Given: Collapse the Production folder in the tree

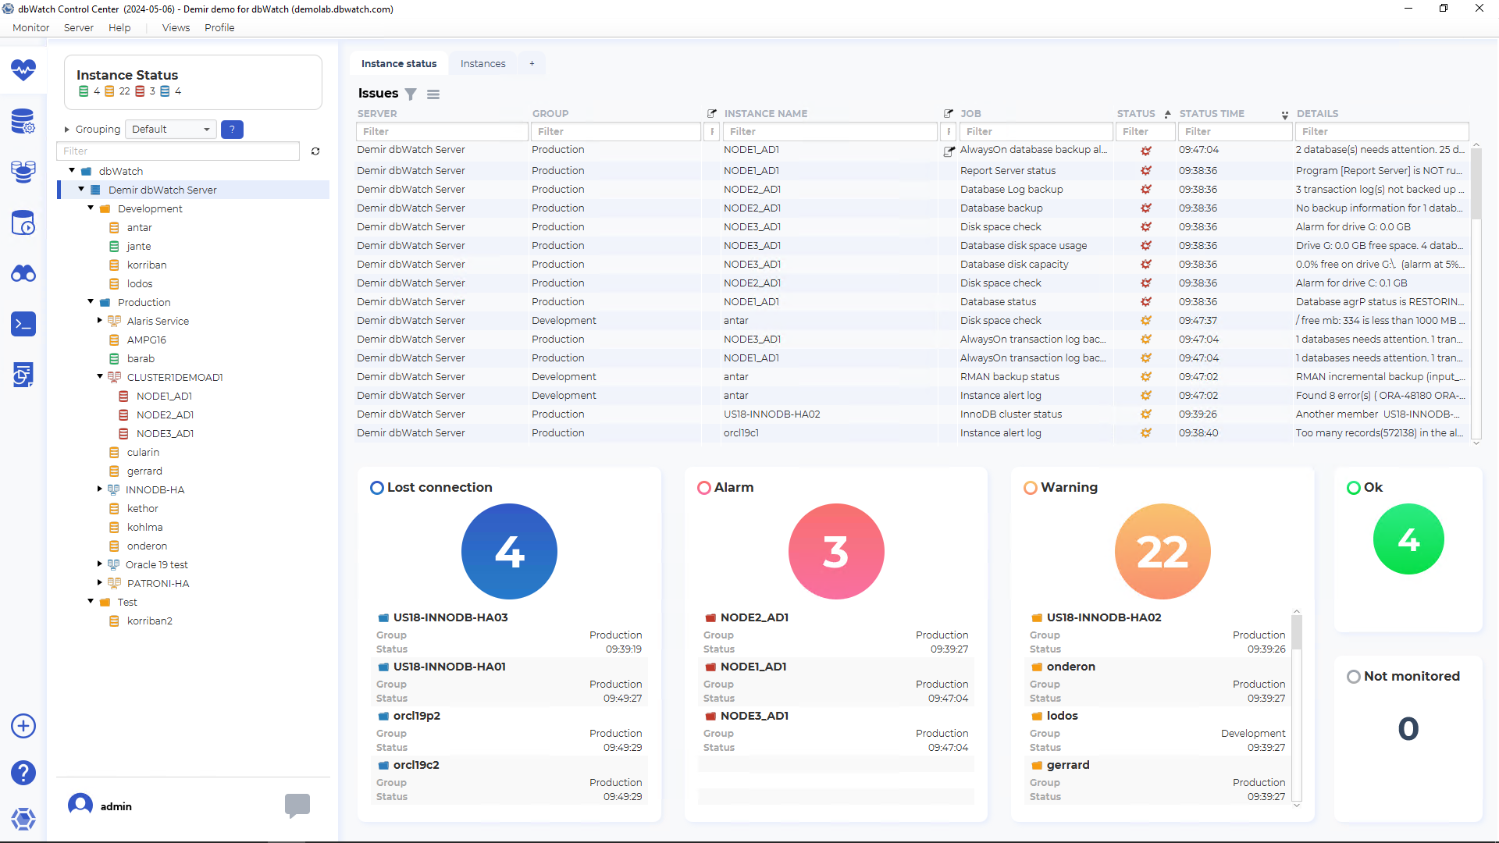Looking at the screenshot, I should coord(91,302).
